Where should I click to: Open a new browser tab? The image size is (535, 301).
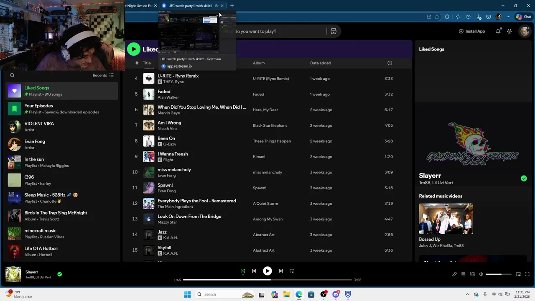point(232,5)
